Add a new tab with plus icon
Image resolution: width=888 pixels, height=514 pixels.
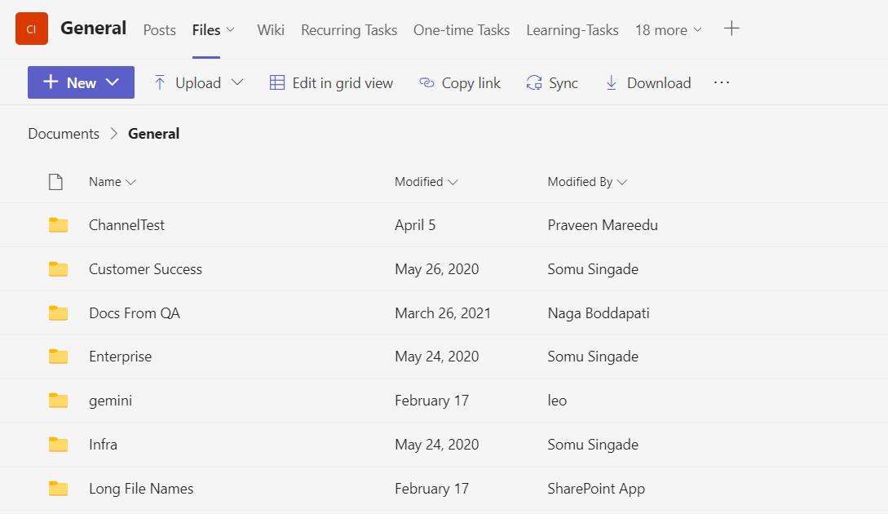coord(731,29)
